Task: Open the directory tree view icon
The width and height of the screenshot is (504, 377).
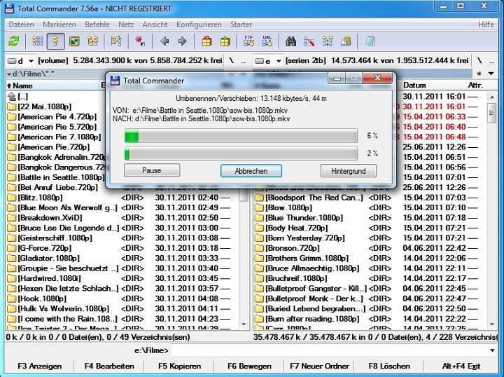Action: tap(93, 41)
